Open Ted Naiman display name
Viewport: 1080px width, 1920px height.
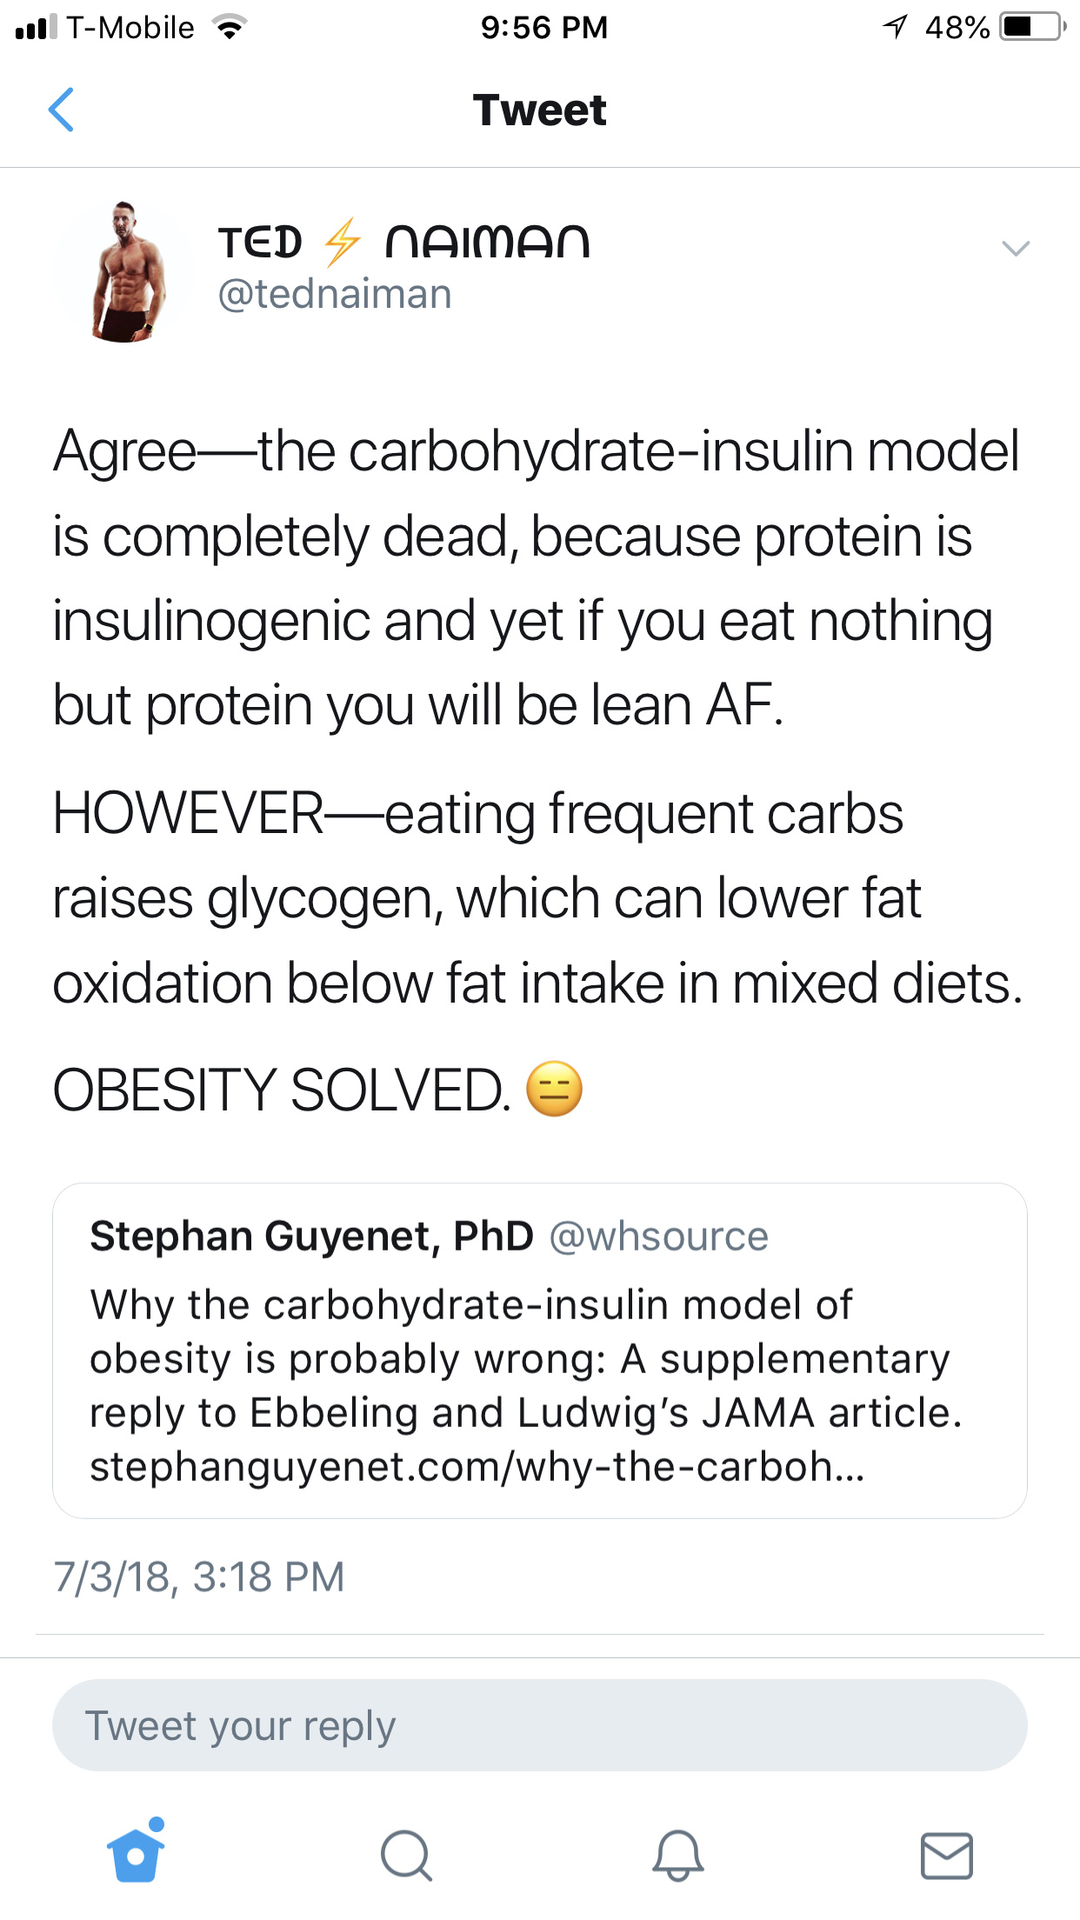404,242
